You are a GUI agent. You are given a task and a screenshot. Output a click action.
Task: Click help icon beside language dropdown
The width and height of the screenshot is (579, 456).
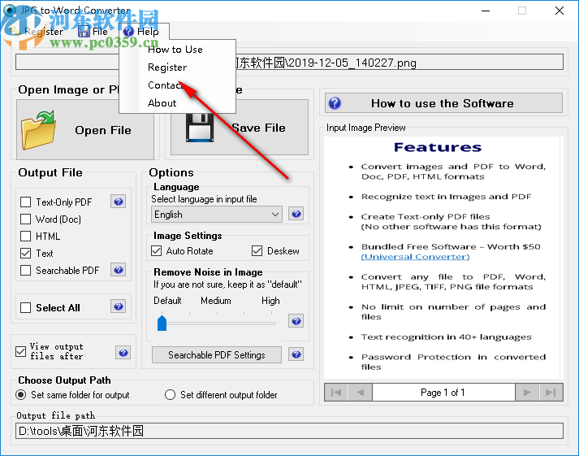pos(296,214)
